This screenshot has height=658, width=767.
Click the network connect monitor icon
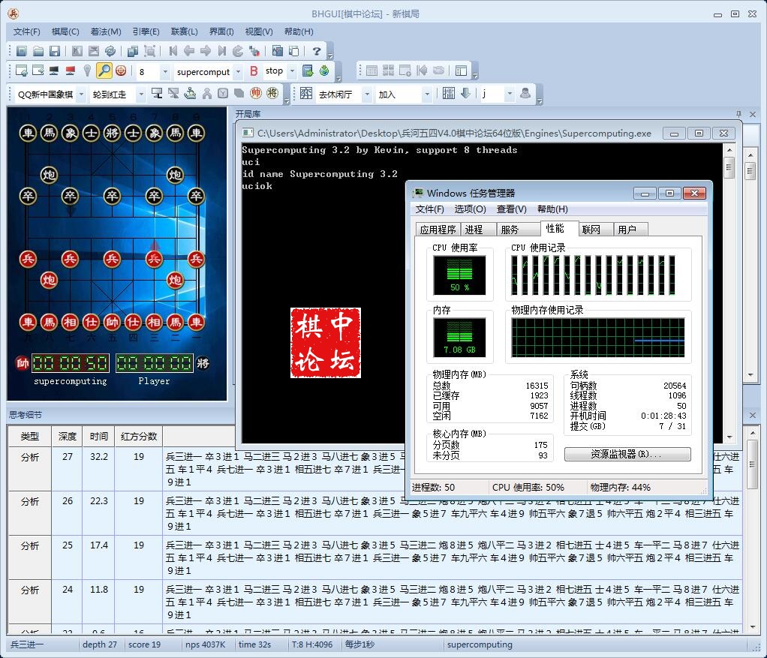157,93
